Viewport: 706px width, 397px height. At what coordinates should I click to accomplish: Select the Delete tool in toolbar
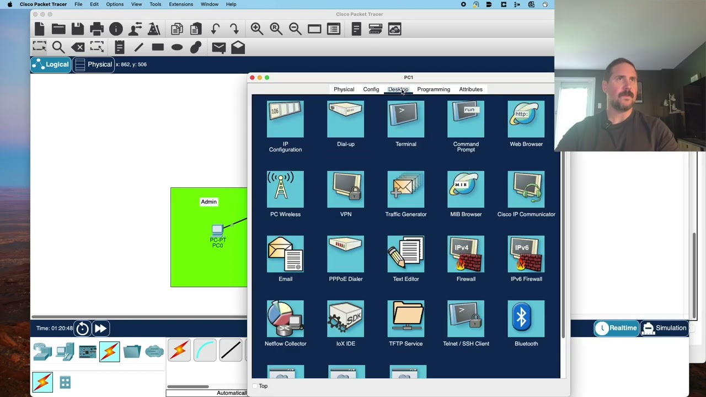point(78,47)
